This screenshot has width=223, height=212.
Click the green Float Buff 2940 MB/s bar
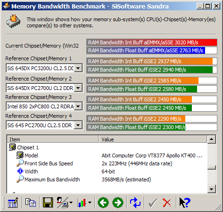click(x=152, y=70)
